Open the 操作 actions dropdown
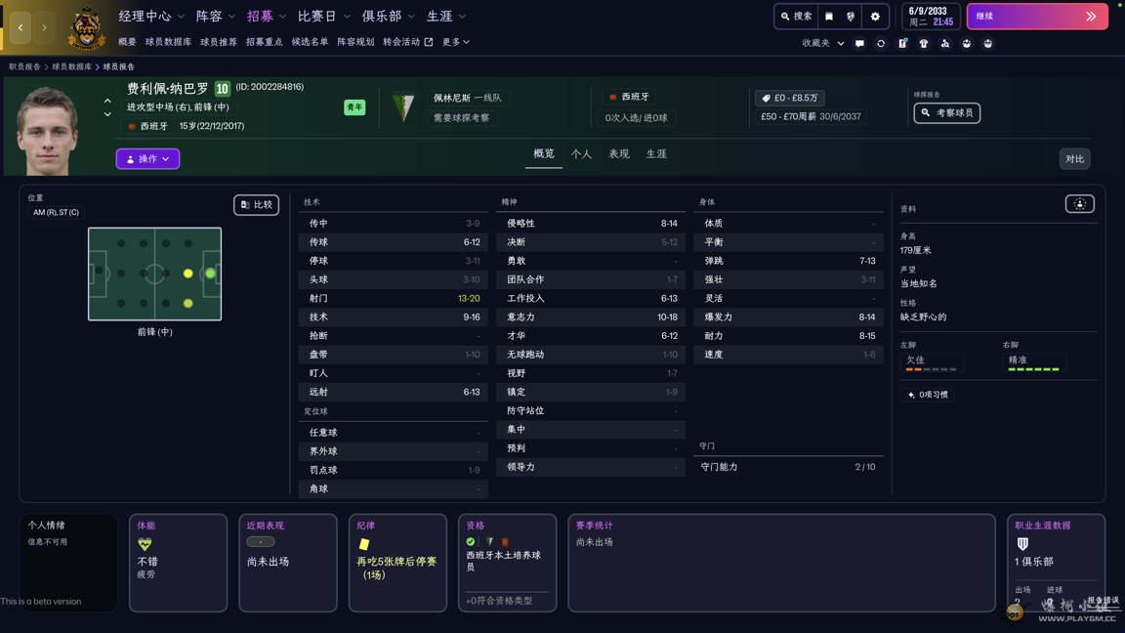 pos(147,158)
